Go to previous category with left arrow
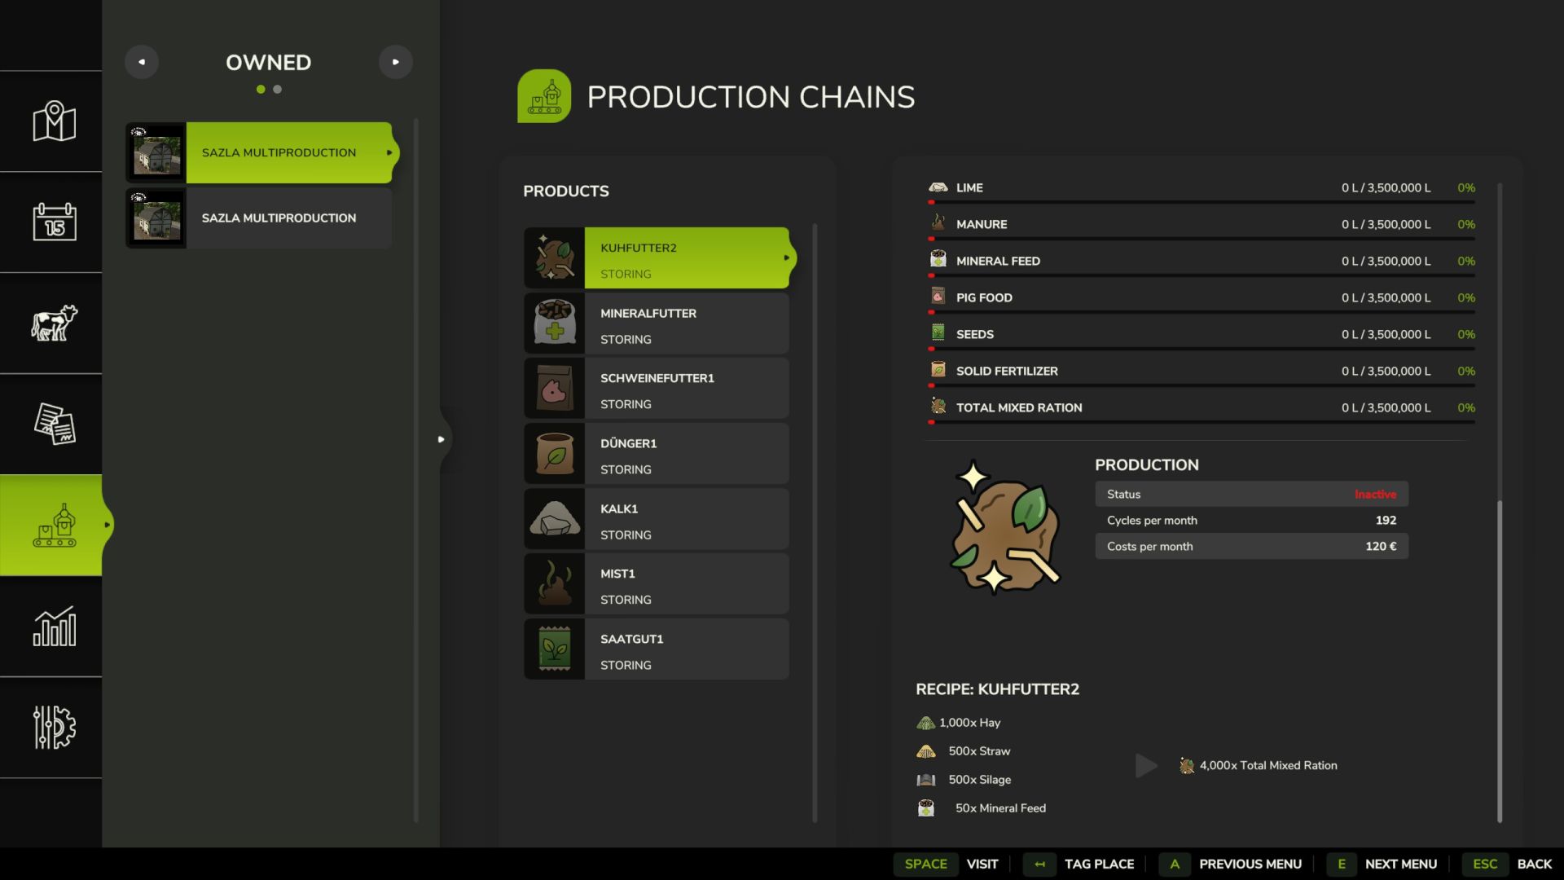Viewport: 1564px width, 880px height. [x=142, y=62]
